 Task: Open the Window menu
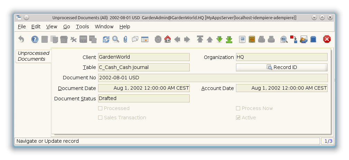pyautogui.click(x=104, y=27)
